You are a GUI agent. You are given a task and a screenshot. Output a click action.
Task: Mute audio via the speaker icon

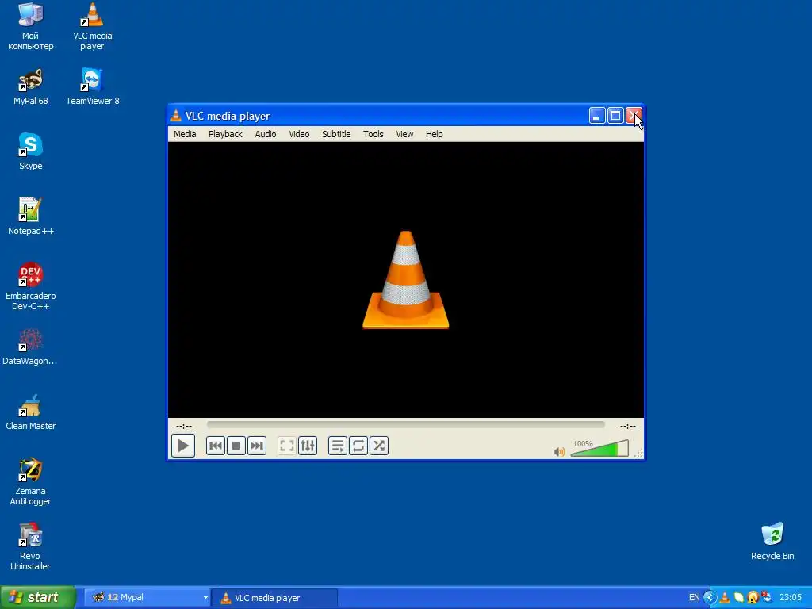point(559,451)
